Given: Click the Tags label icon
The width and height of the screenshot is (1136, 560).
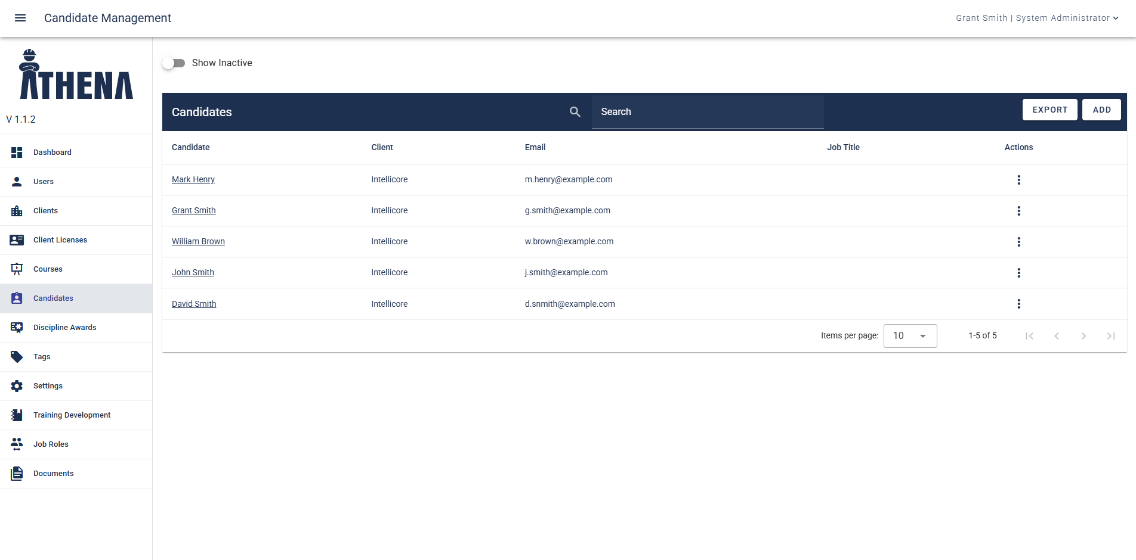Looking at the screenshot, I should (x=17, y=357).
